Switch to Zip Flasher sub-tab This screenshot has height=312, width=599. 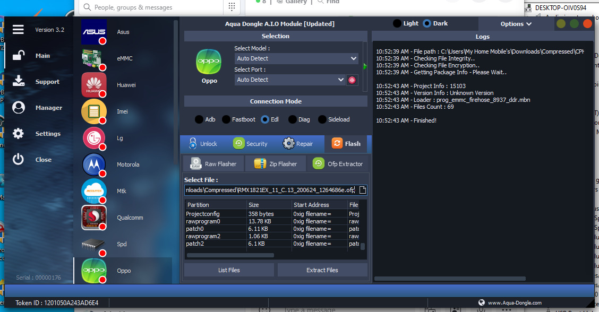click(276, 164)
